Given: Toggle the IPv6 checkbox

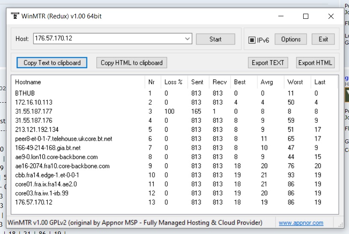Looking at the screenshot, I should pos(252,40).
